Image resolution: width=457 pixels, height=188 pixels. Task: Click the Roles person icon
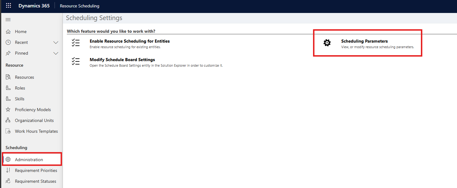point(8,88)
